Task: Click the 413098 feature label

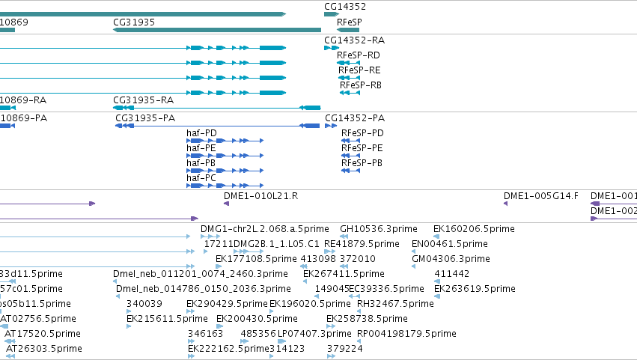Action: [x=318, y=259]
